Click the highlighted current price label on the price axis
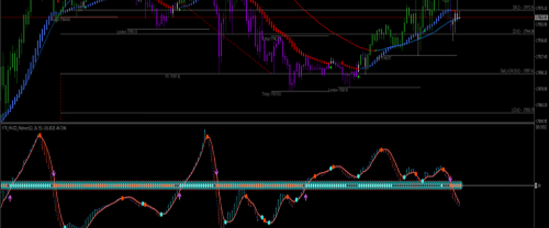 [541, 17]
